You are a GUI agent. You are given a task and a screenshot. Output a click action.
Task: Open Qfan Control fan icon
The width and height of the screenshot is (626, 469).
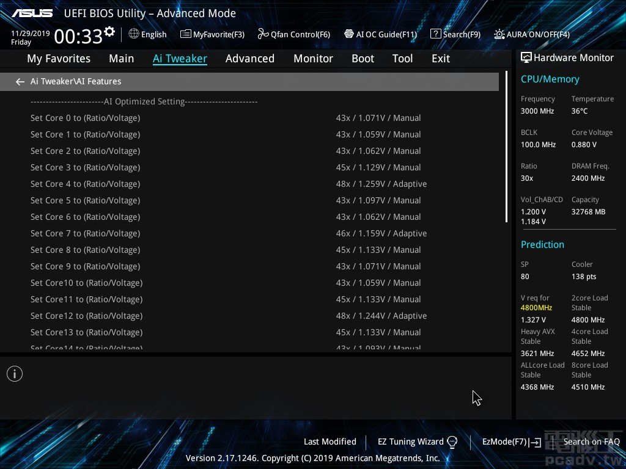[263, 34]
